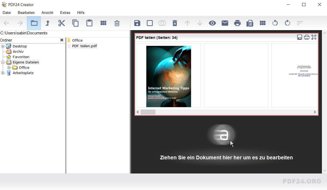Select the Office folder in file list
This screenshot has width=327, height=190.
pos(77,40)
